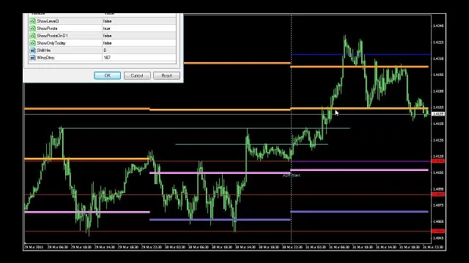Click the Reset button in dialog
This screenshot has height=263, width=469.
pyautogui.click(x=166, y=75)
